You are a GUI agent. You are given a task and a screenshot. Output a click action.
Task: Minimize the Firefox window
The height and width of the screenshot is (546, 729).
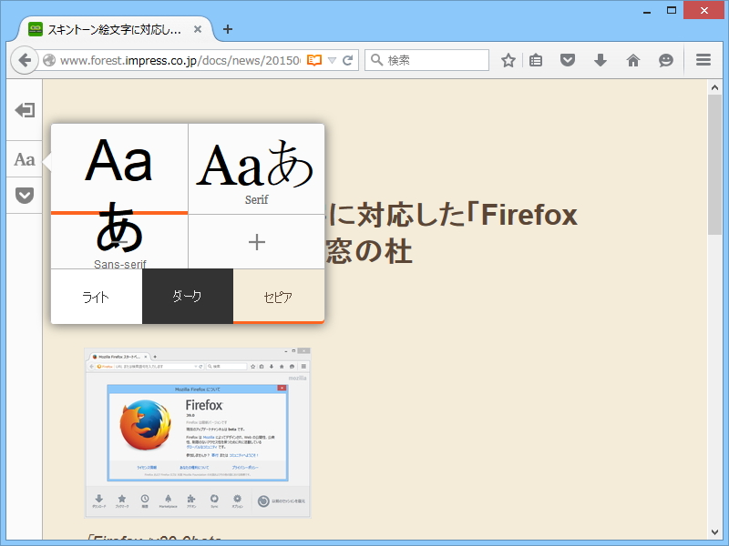click(647, 11)
